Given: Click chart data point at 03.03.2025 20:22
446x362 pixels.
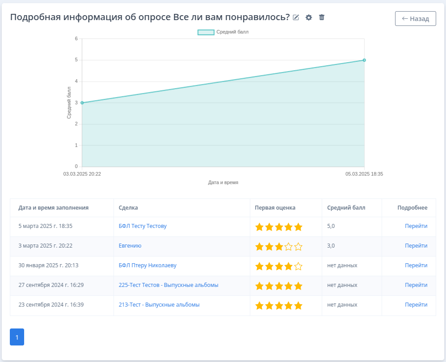Looking at the screenshot, I should click(x=82, y=103).
